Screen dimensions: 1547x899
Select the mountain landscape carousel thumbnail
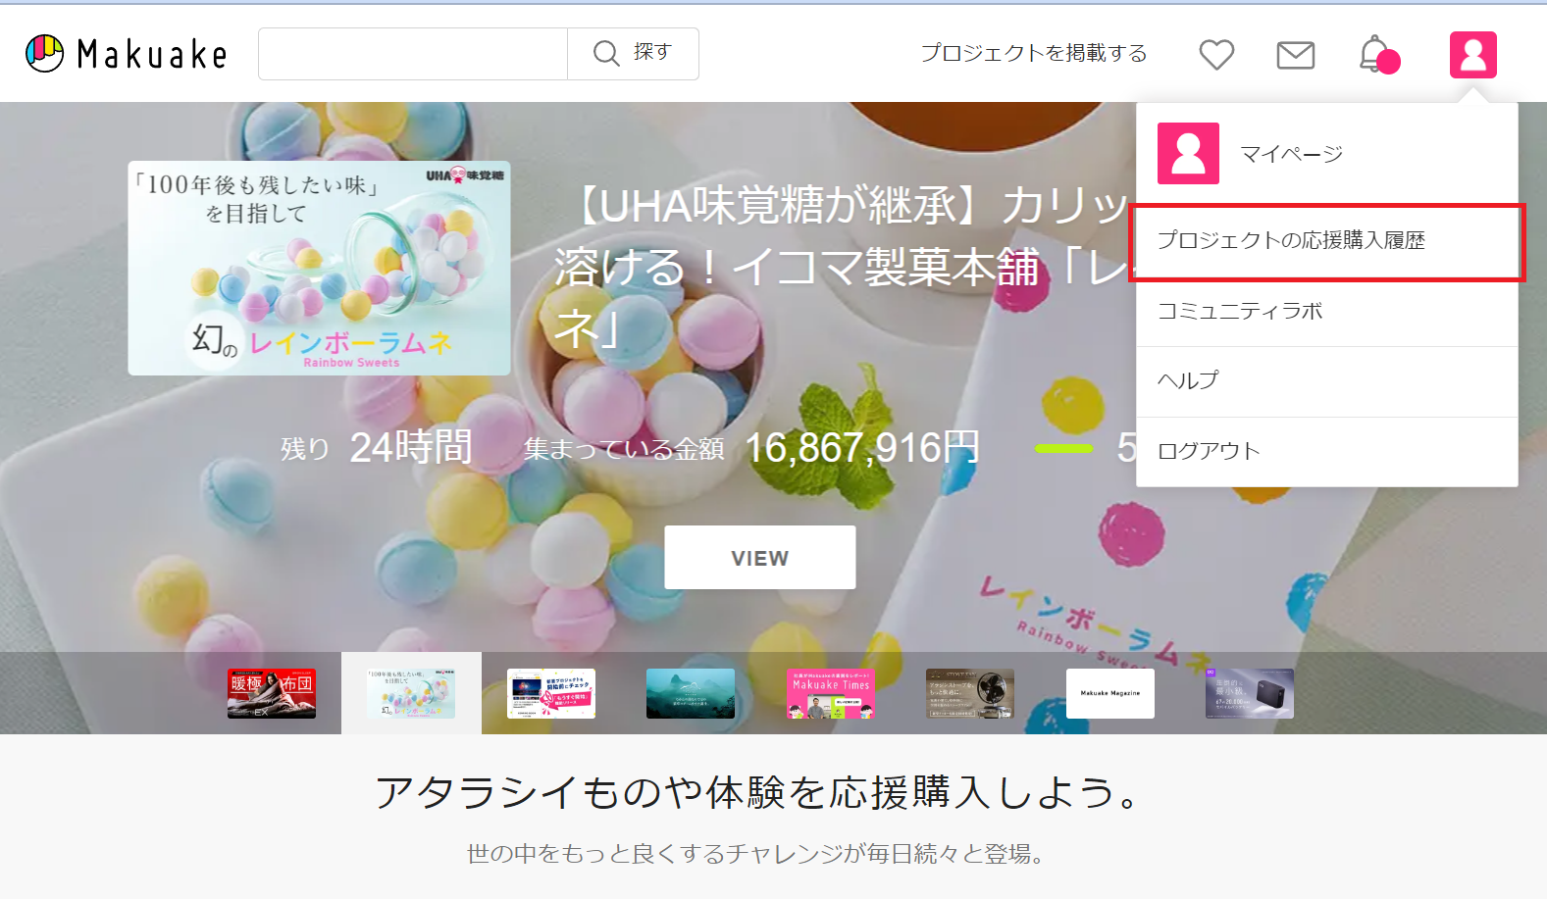click(x=691, y=694)
